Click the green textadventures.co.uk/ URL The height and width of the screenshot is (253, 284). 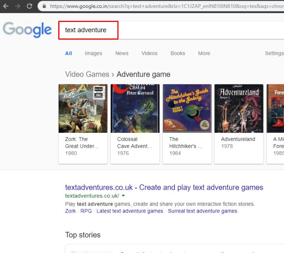[92, 196]
